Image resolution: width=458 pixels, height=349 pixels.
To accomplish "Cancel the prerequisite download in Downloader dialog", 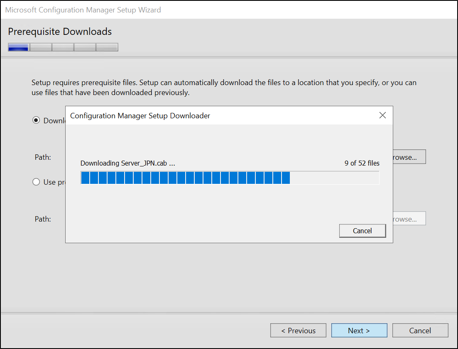I will click(x=362, y=231).
